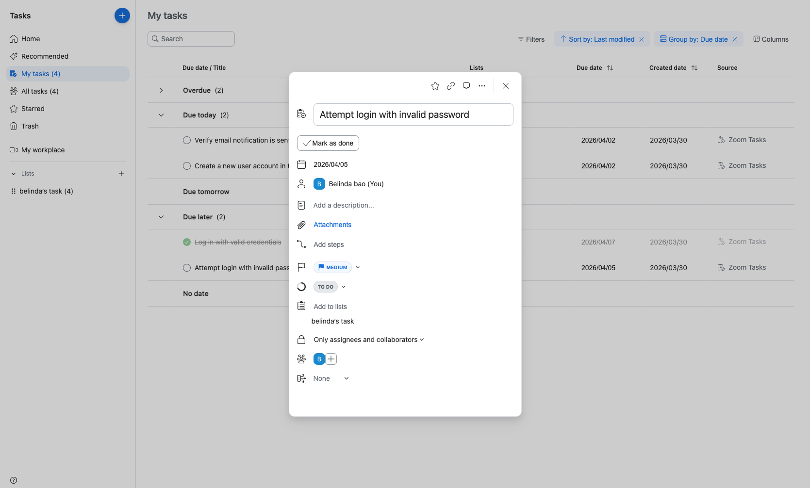
Task: Remove the Group by Due date chip
Action: 735,39
